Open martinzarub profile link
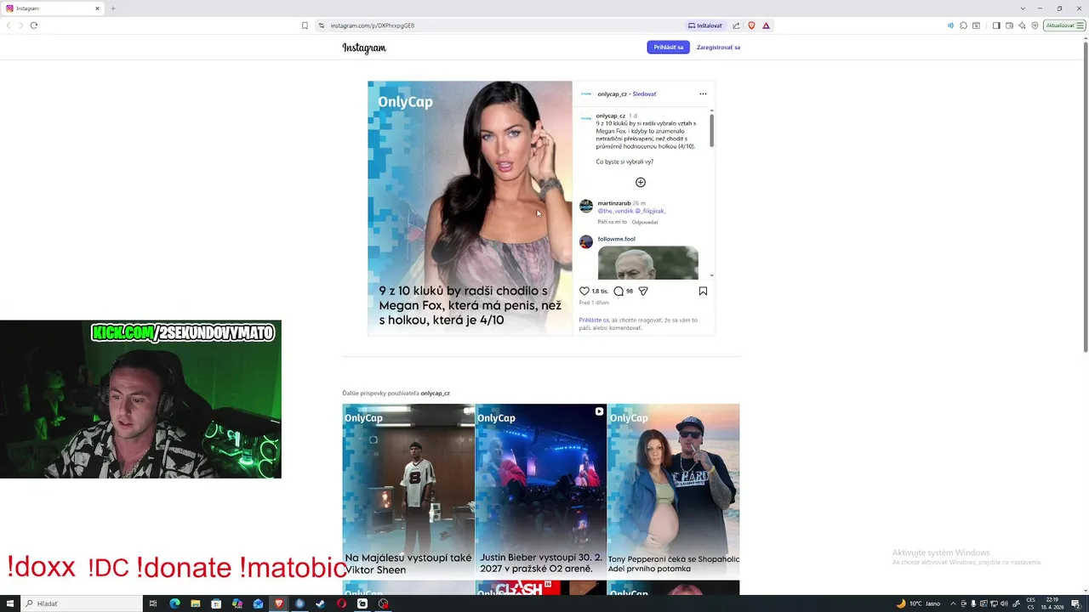Screen dimensions: 1089x612 coord(614,203)
